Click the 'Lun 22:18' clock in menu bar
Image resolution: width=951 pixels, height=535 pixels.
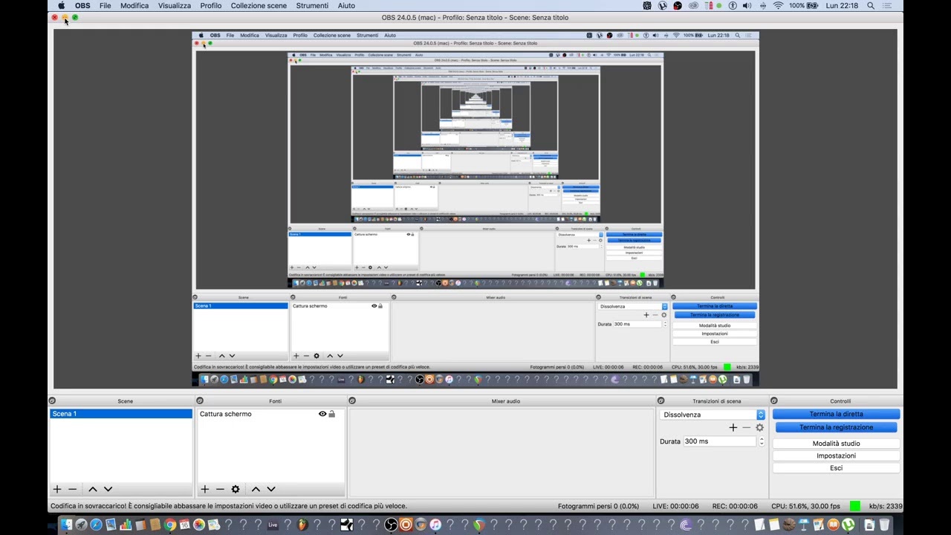[x=842, y=5]
